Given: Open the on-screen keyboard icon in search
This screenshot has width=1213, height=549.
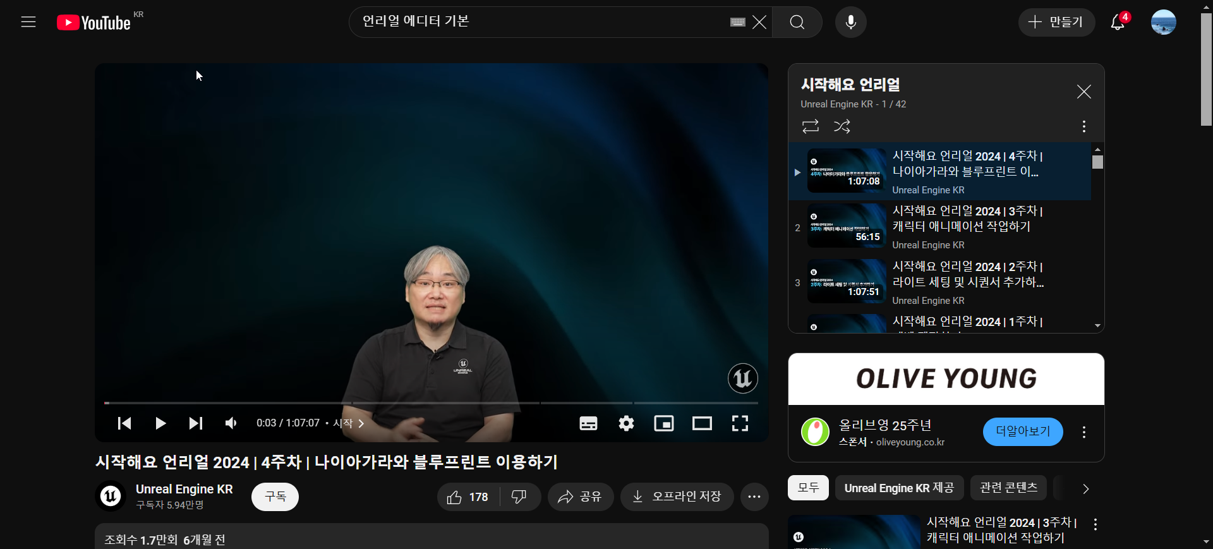Looking at the screenshot, I should (x=738, y=22).
